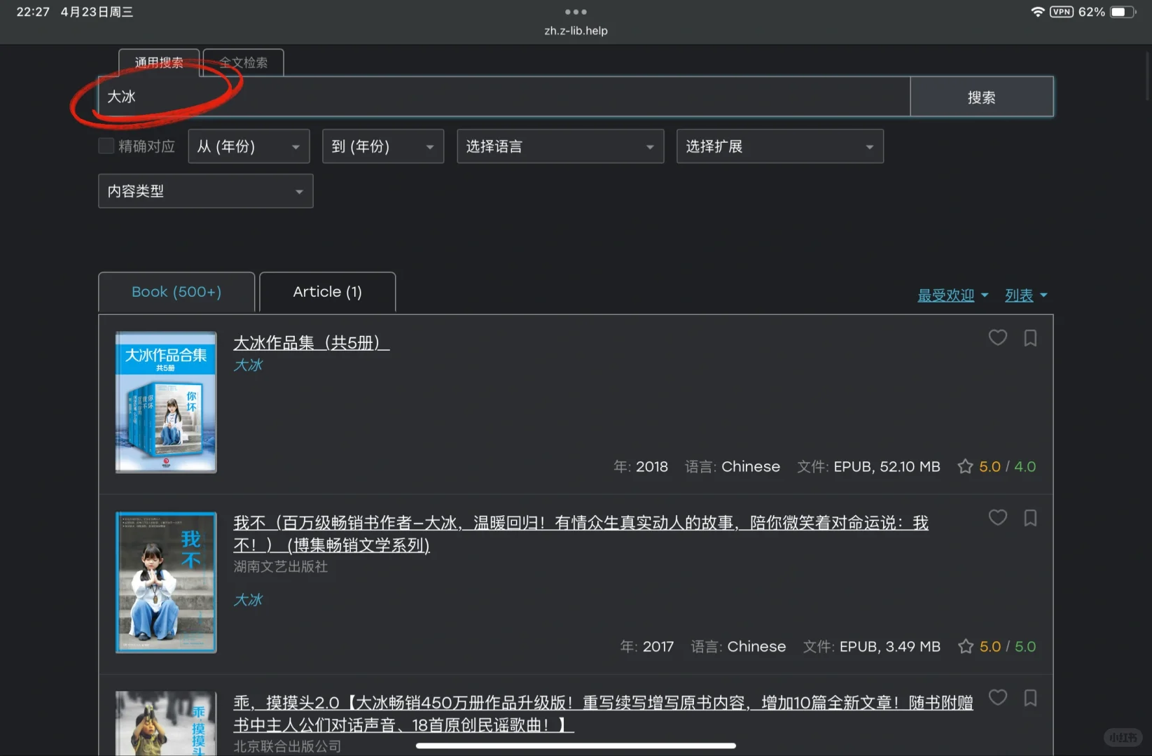Screen dimensions: 1152x756
Task: Click author 大冰 under 我不 book
Action: (x=248, y=600)
